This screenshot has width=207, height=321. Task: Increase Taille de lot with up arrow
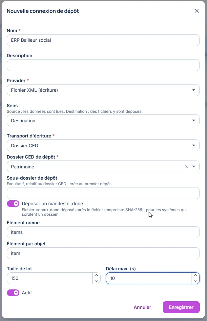pyautogui.click(x=96, y=275)
